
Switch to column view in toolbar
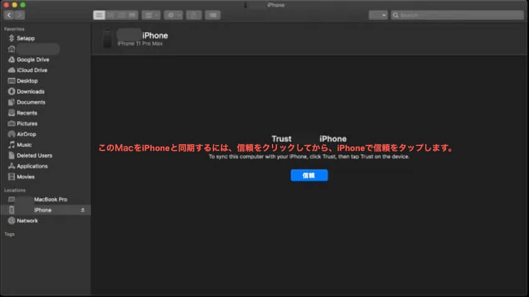click(121, 15)
